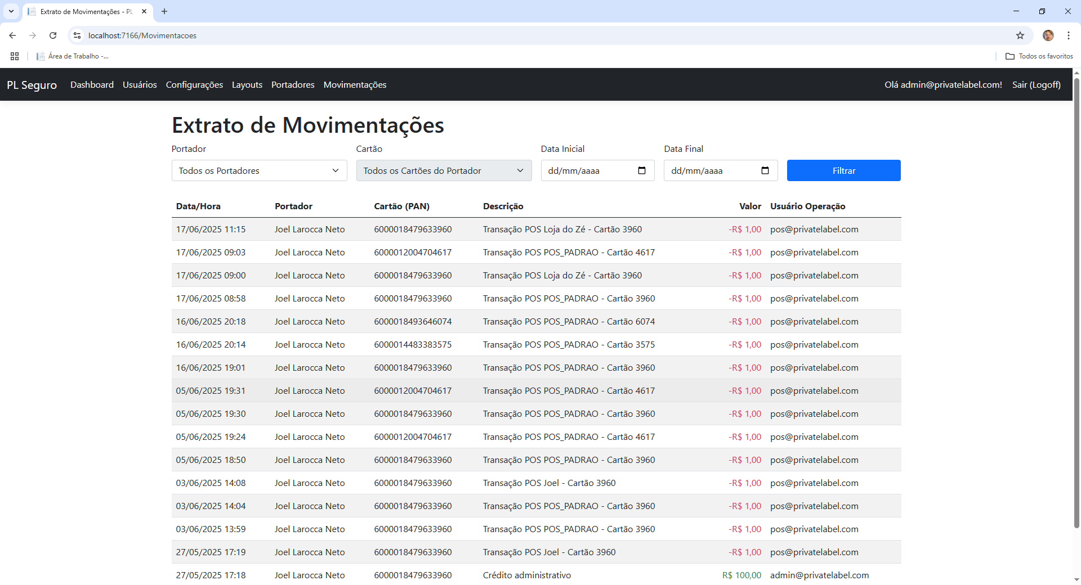Open the apps grid in bookmarks bar
The width and height of the screenshot is (1081, 585).
pyautogui.click(x=15, y=56)
